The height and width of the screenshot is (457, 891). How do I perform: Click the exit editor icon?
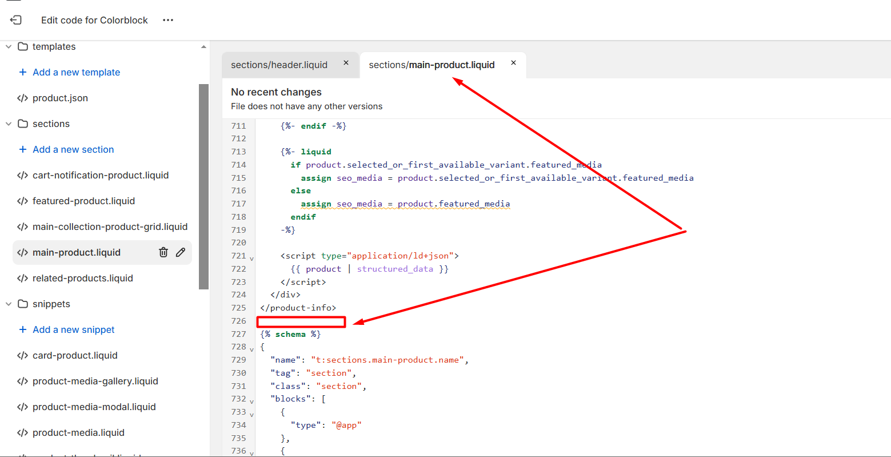point(16,20)
